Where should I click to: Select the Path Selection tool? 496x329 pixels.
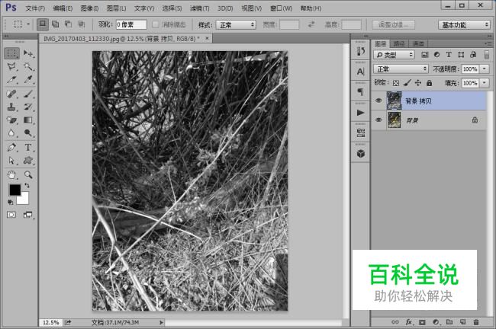pos(11,161)
